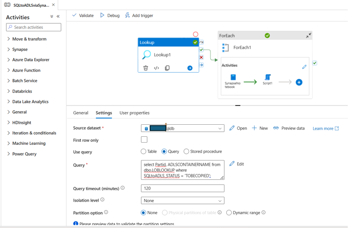350x228 pixels.
Task: Click Lookup failure output red X connector
Action: point(201,57)
